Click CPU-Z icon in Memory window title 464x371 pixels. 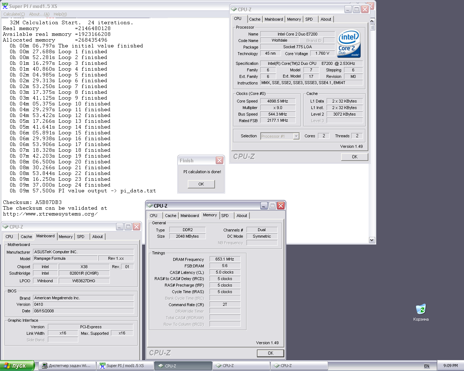click(x=150, y=205)
